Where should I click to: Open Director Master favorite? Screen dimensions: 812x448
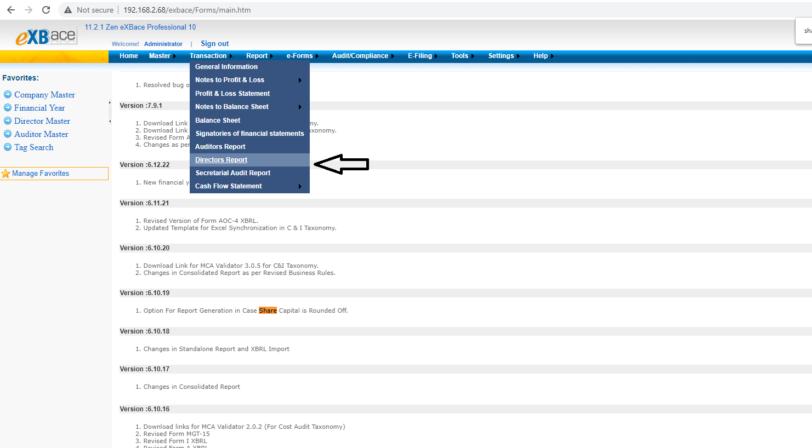pyautogui.click(x=42, y=121)
